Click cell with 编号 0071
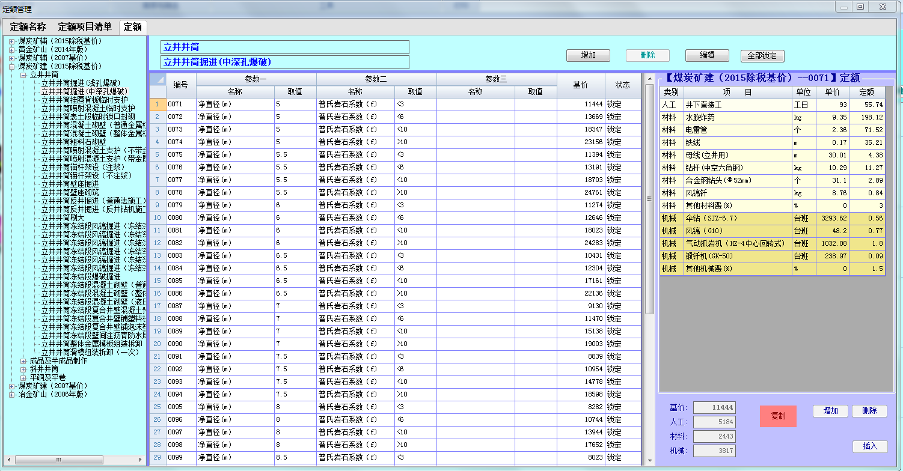Viewport: 903px width, 471px height. [181, 104]
